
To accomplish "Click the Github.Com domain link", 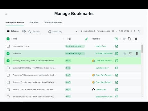I will tap(101, 89).
